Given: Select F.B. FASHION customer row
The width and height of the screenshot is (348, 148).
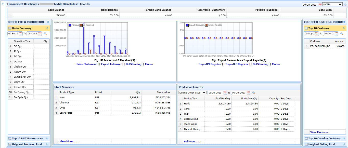Looking at the screenshot, I should 325,46.
